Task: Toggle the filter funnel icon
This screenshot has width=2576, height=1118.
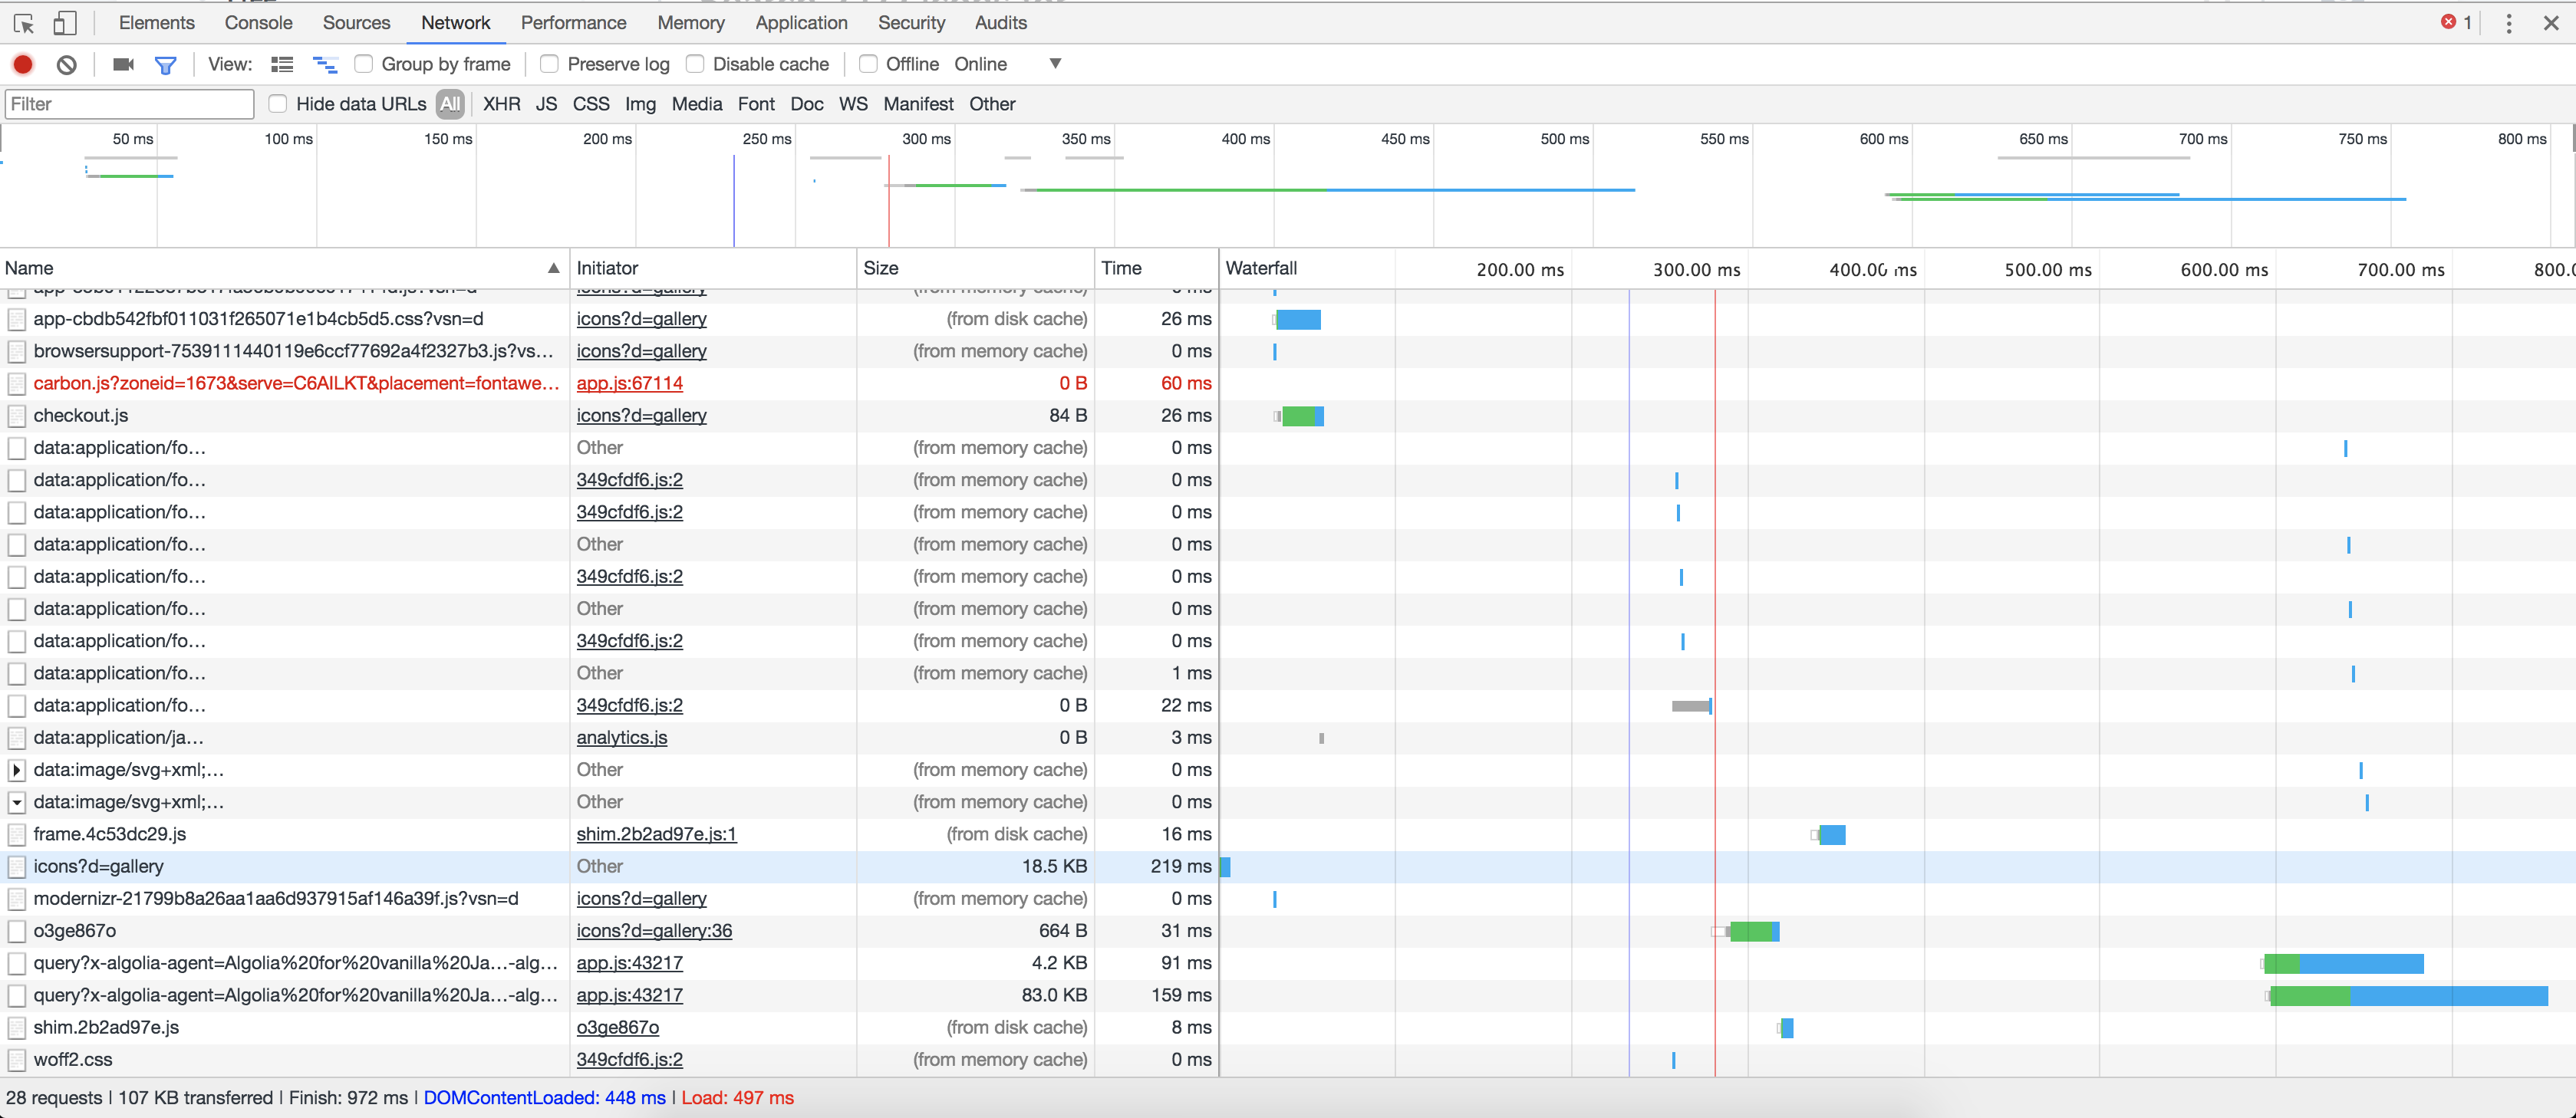Action: tap(166, 65)
